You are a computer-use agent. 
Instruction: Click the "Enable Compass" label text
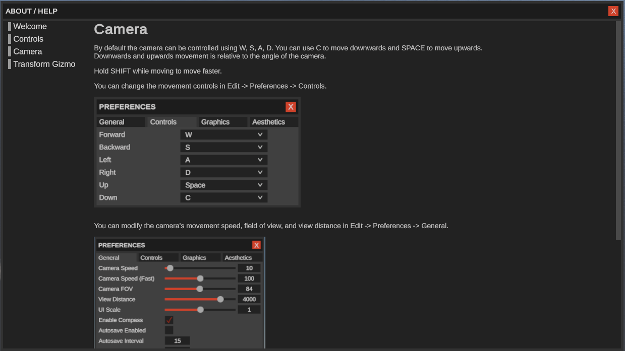(x=121, y=320)
